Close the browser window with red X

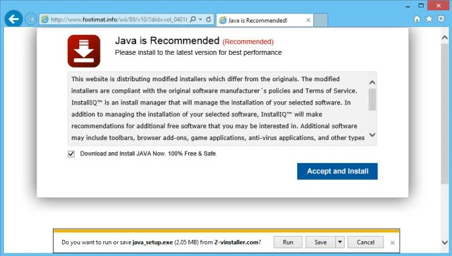(438, 5)
